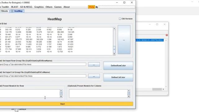Click the DefineColColor button

coord(118,77)
